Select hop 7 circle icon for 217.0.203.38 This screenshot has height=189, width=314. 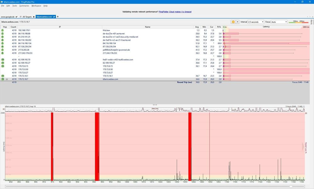coord(3,50)
